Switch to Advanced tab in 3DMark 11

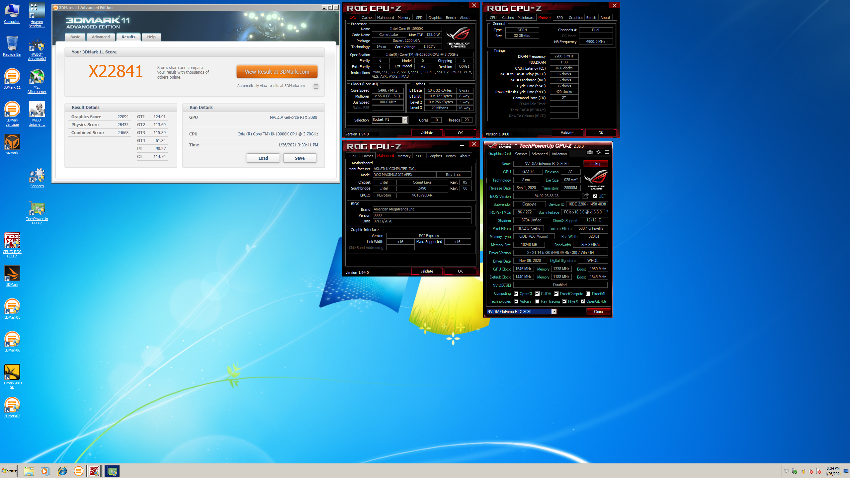tap(101, 37)
